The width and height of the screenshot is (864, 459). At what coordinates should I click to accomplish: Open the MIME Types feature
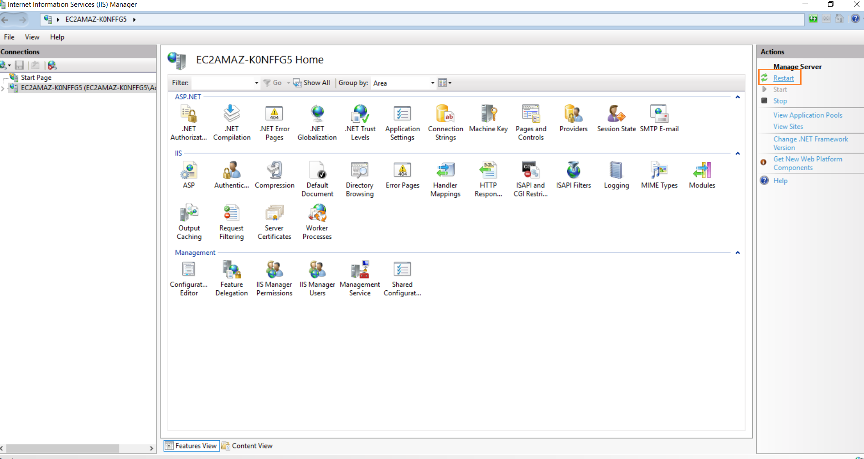click(x=658, y=175)
